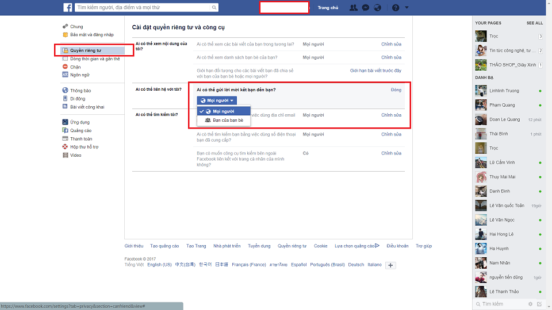The height and width of the screenshot is (310, 552).
Task: Switch language to English (US)
Action: click(159, 265)
